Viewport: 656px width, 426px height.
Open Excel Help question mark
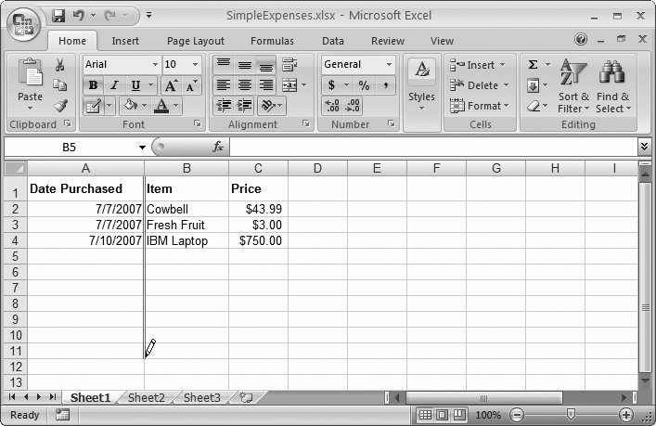[x=581, y=39]
